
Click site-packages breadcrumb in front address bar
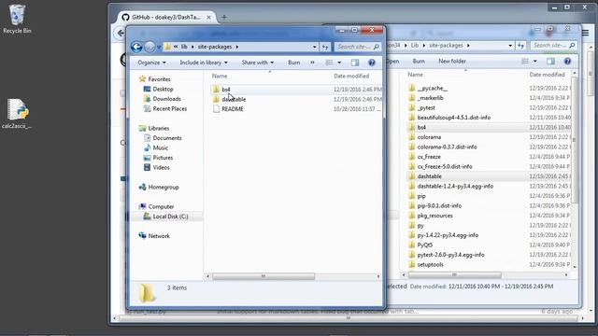click(x=214, y=47)
